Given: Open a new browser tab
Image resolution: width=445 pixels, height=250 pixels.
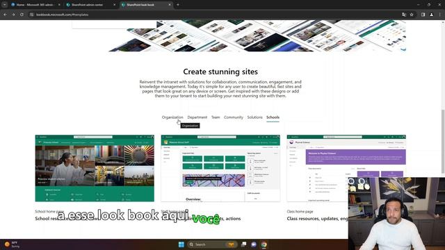Looking at the screenshot, I should [x=178, y=5].
